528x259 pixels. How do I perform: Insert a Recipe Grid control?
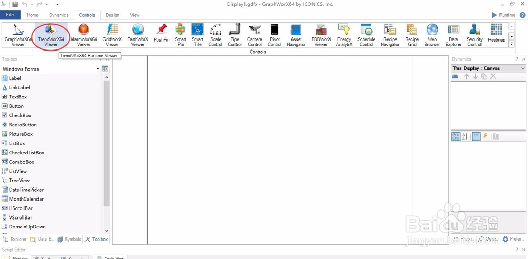coord(412,35)
